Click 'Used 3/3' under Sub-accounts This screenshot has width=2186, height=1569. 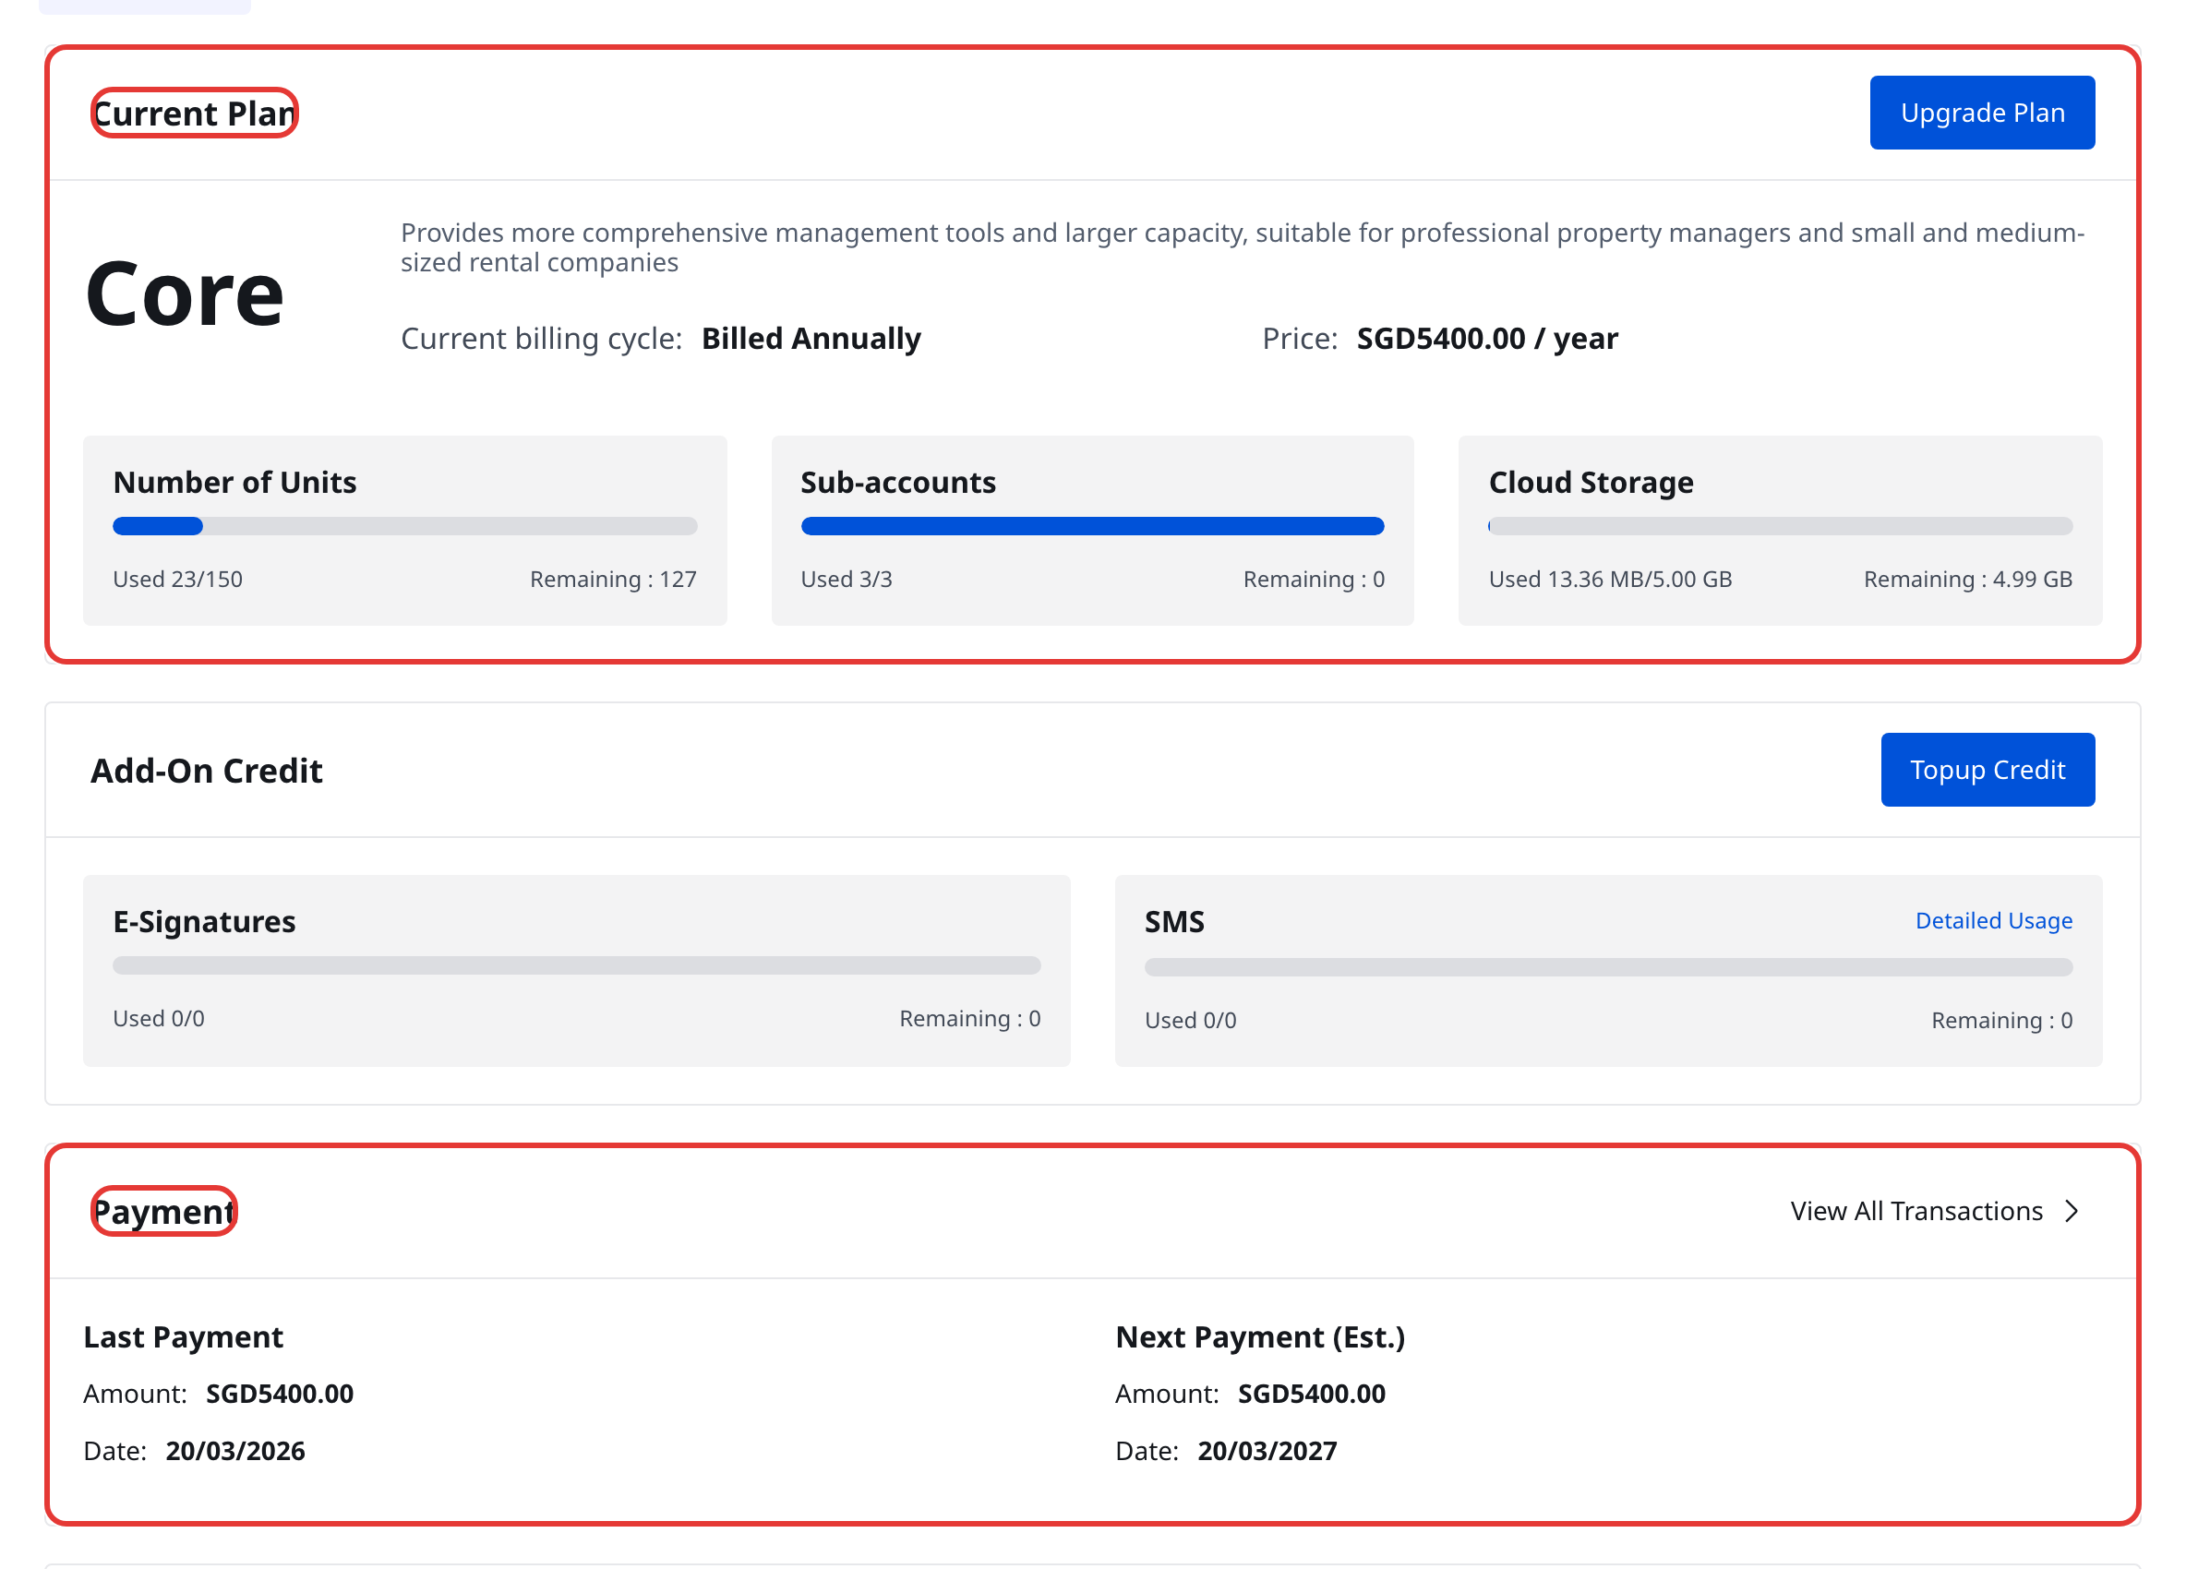pos(847,580)
